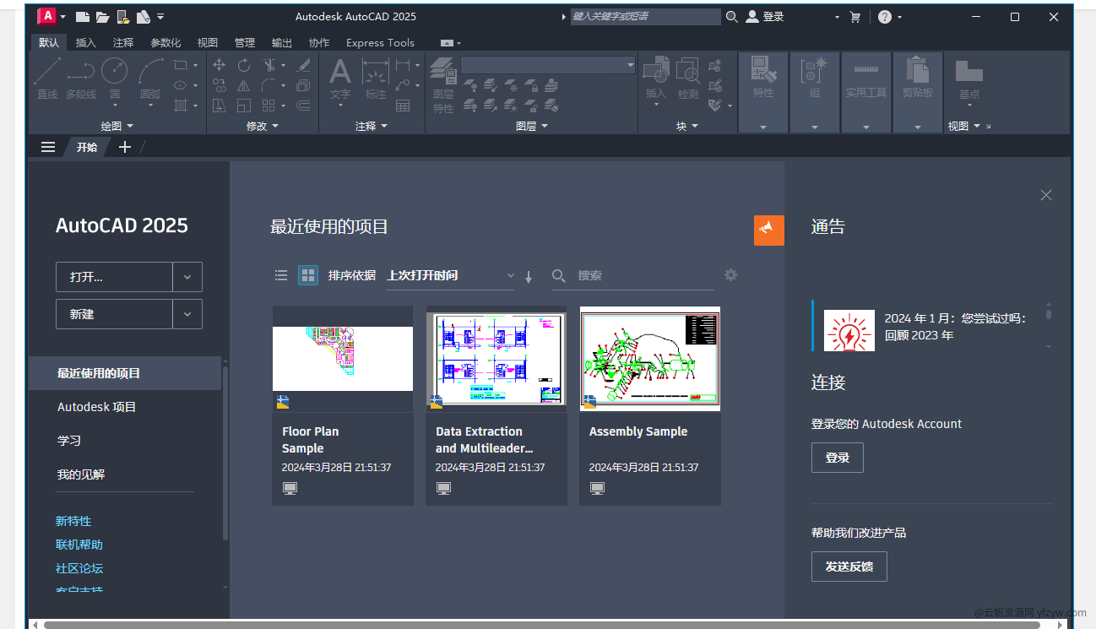
Task: Select the Dimension (标注) tool
Action: pos(375,79)
